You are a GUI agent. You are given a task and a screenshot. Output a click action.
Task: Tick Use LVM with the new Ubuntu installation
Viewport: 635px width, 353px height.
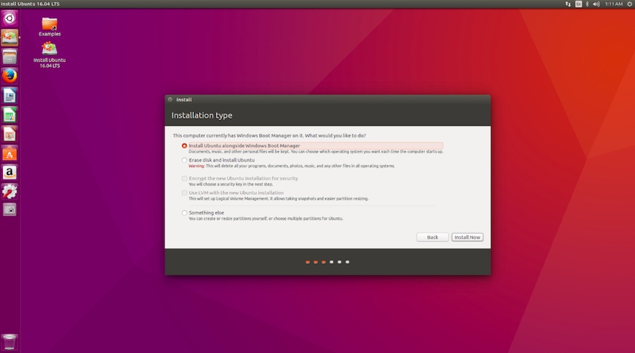coord(184,193)
